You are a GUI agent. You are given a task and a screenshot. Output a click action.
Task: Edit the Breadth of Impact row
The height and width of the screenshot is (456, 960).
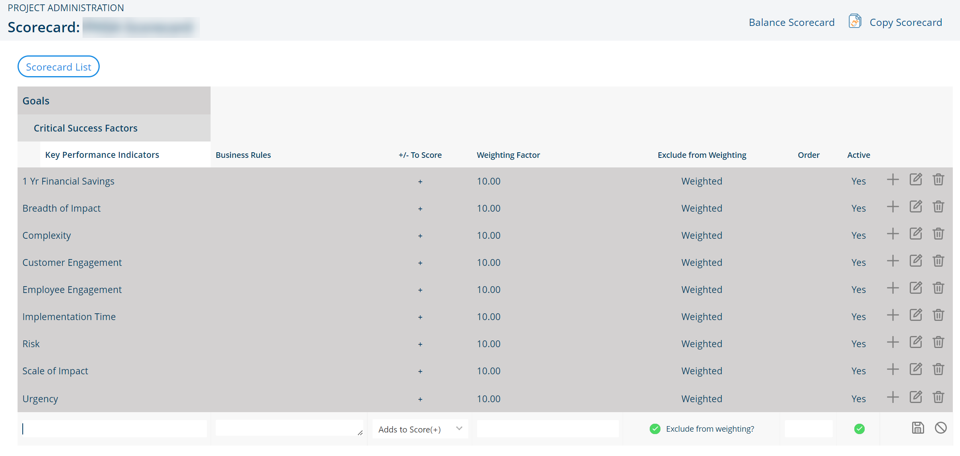[x=915, y=207]
